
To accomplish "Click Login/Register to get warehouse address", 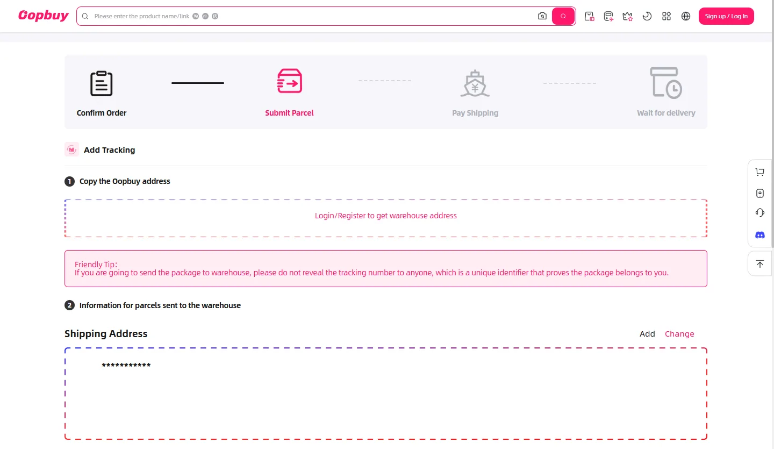I will pyautogui.click(x=386, y=216).
